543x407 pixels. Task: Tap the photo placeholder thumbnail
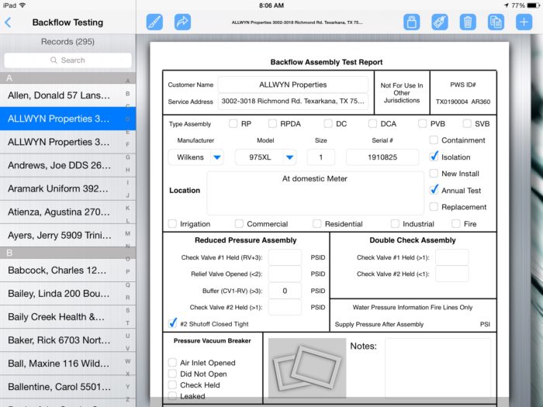pos(307,367)
